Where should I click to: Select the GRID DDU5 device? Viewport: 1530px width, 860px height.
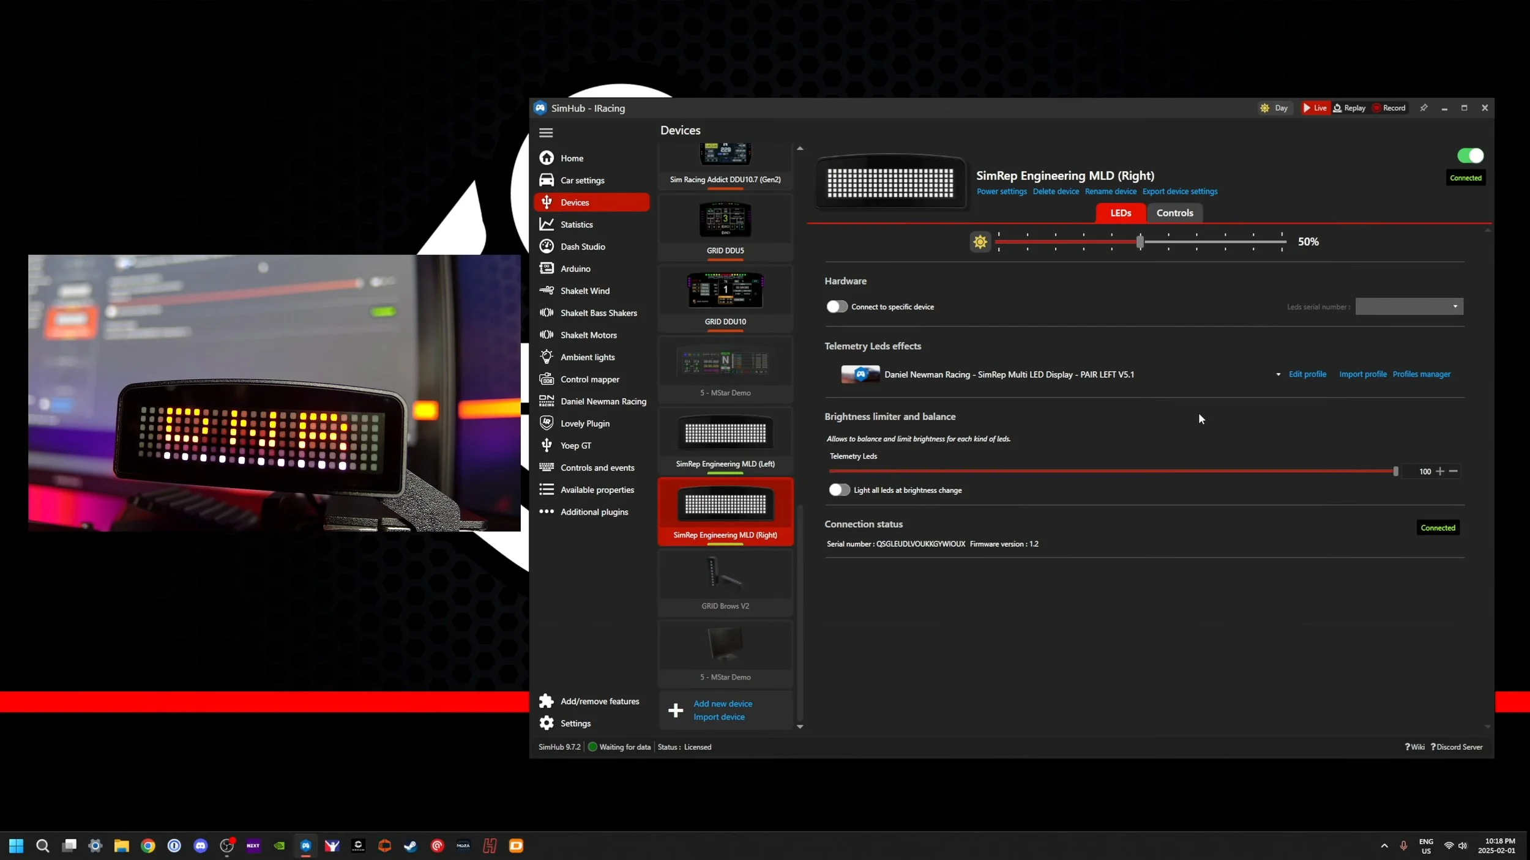tap(725, 228)
